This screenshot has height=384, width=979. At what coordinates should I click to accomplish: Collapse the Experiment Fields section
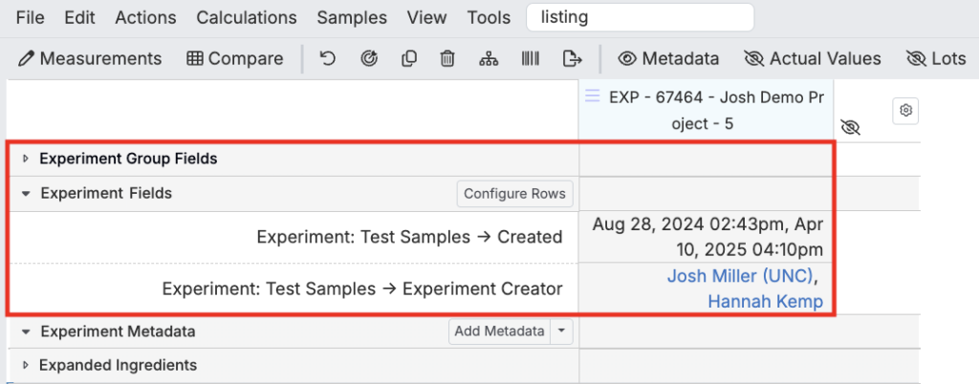[x=26, y=194]
